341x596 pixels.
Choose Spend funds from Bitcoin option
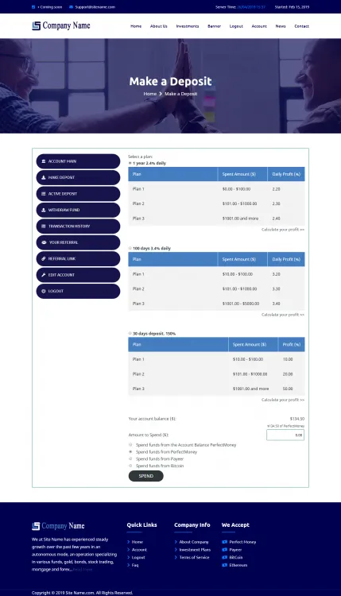tap(130, 466)
